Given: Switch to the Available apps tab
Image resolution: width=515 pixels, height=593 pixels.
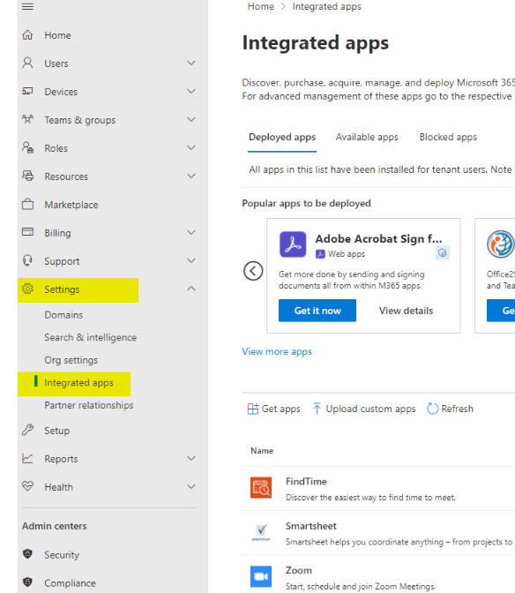Looking at the screenshot, I should tap(367, 138).
